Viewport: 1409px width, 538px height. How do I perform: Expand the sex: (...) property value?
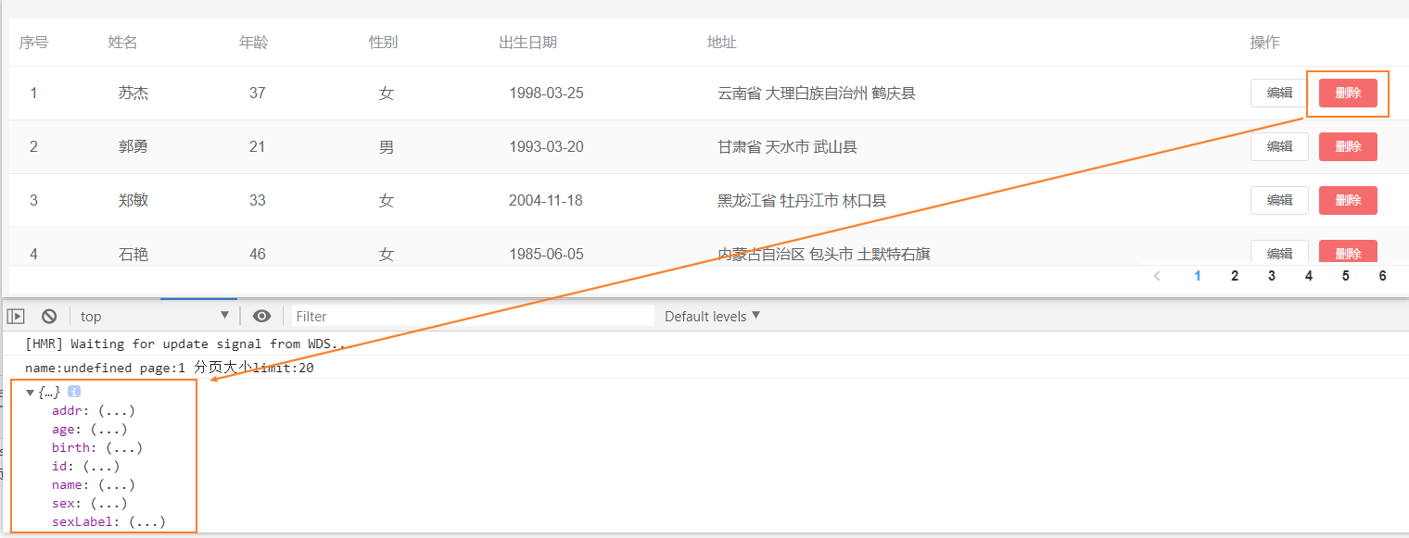pos(108,503)
